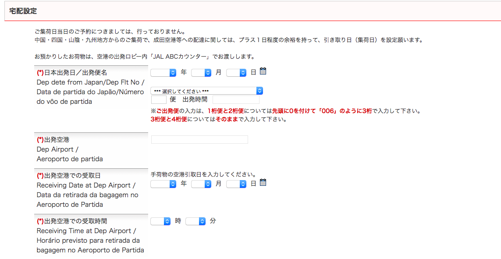Click the flight number (便) input box
Image resolution: width=501 pixels, height=259 pixels.
158,99
